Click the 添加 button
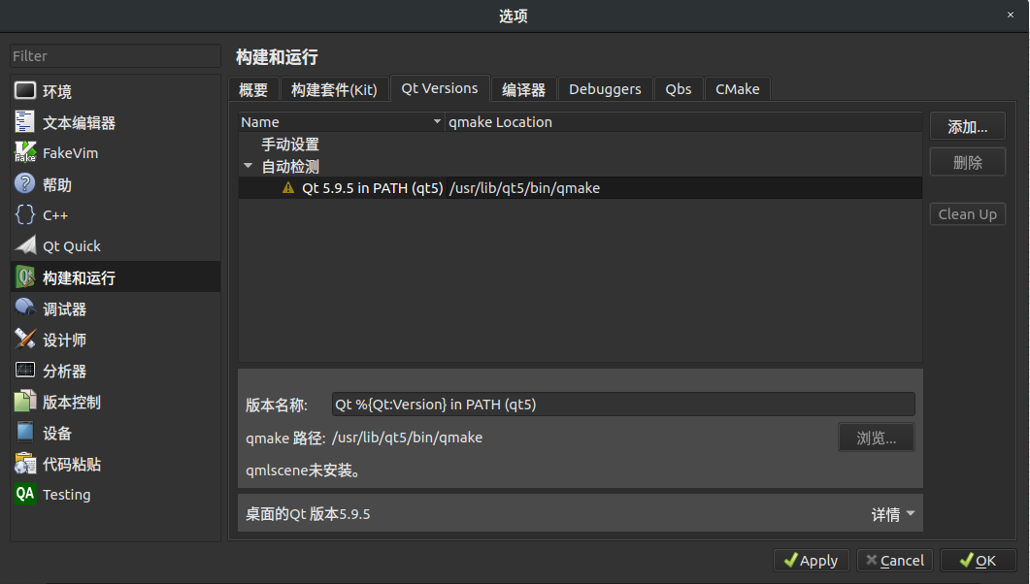The width and height of the screenshot is (1030, 584). click(967, 125)
